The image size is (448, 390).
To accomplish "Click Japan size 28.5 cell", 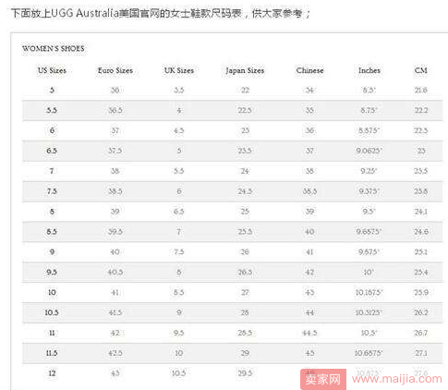I will 245,333.
